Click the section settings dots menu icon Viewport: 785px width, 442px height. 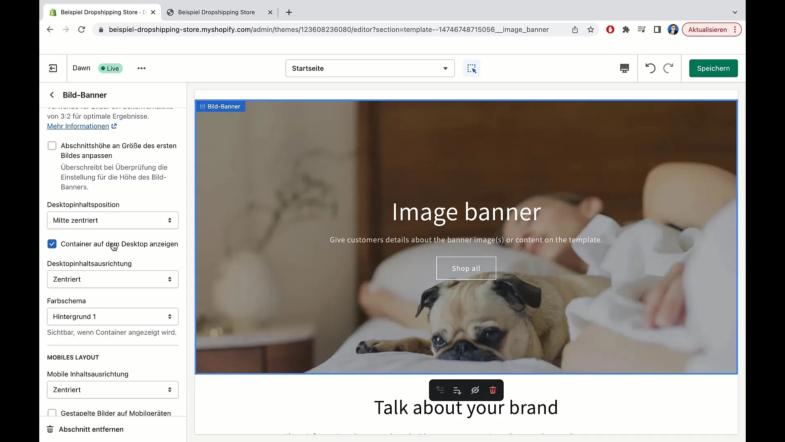pyautogui.click(x=141, y=68)
